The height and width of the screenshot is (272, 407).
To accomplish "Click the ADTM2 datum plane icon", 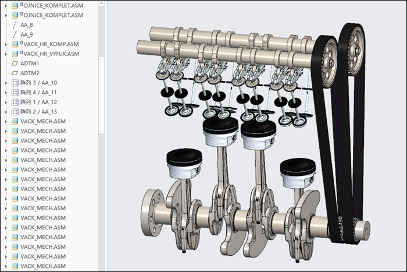I will click(x=15, y=73).
